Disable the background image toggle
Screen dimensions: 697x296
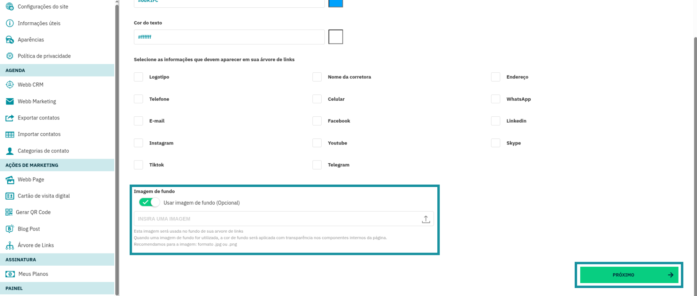pos(149,202)
